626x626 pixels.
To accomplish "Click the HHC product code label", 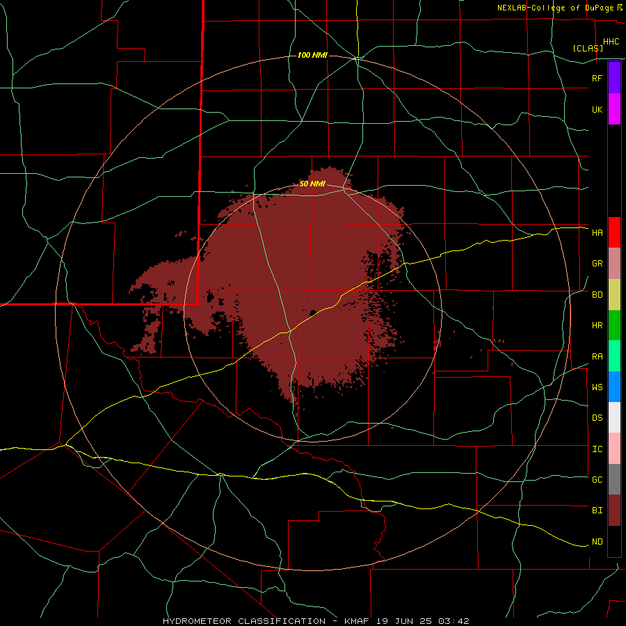I will pos(611,42).
